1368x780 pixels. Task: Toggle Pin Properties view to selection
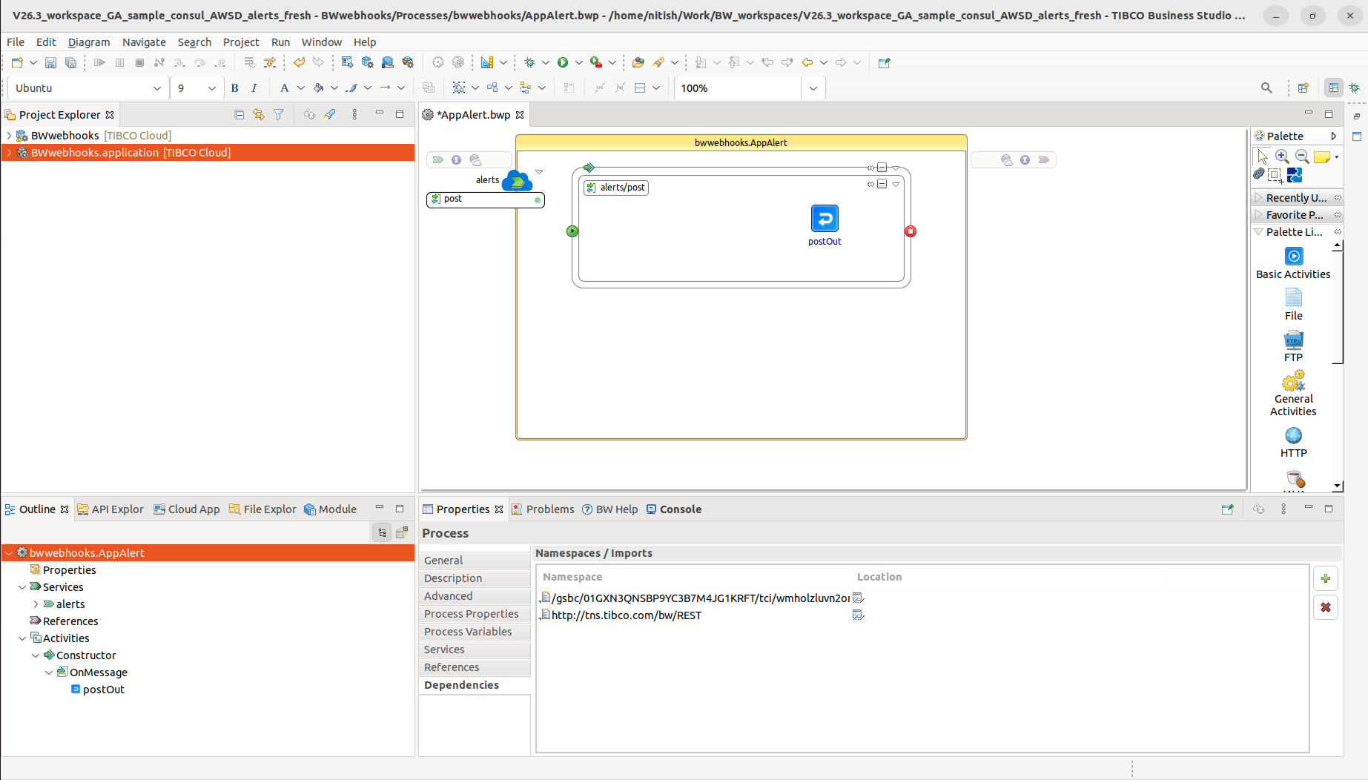(1227, 509)
